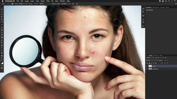Select the Move tool

tap(2, 9)
